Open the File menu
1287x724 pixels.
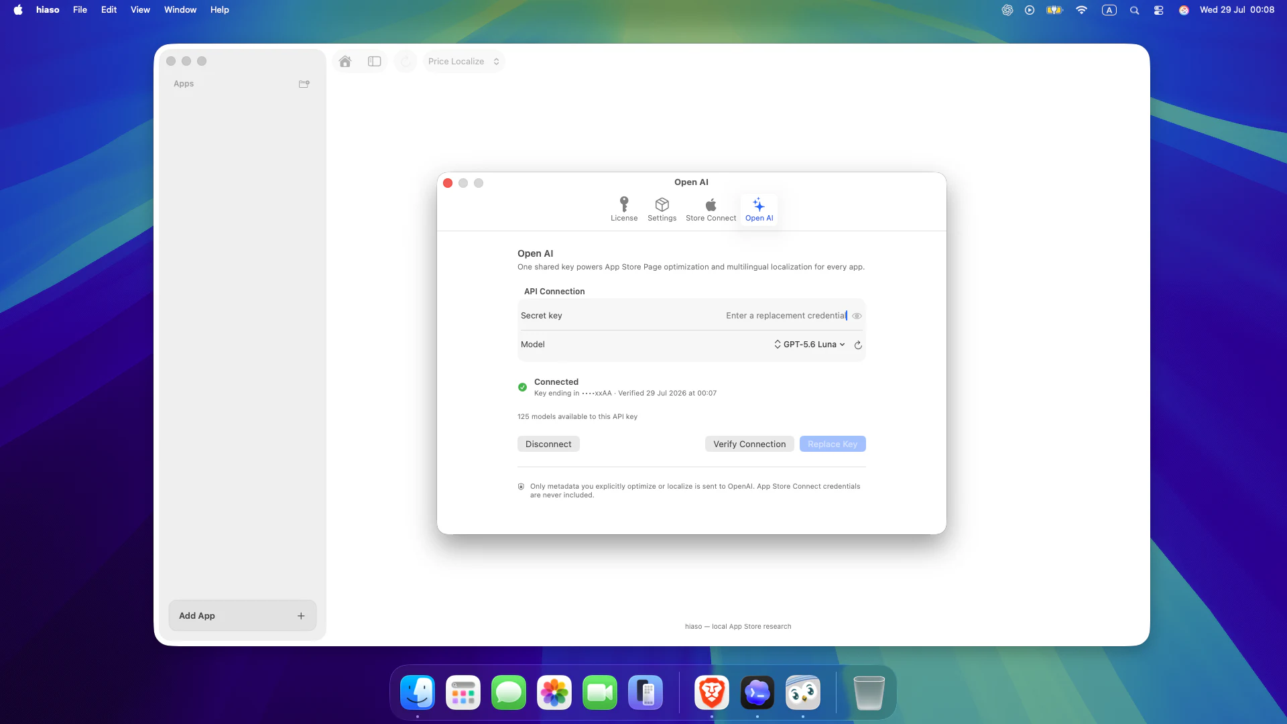click(80, 9)
